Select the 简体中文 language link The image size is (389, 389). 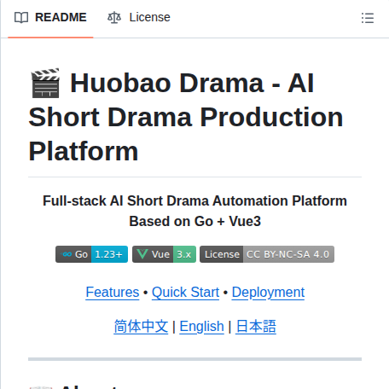pyautogui.click(x=141, y=327)
